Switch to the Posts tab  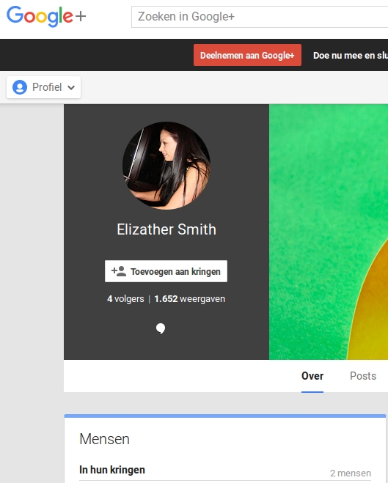point(363,376)
